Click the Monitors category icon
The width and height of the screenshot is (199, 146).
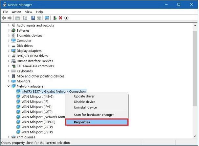pyautogui.click(x=13, y=81)
